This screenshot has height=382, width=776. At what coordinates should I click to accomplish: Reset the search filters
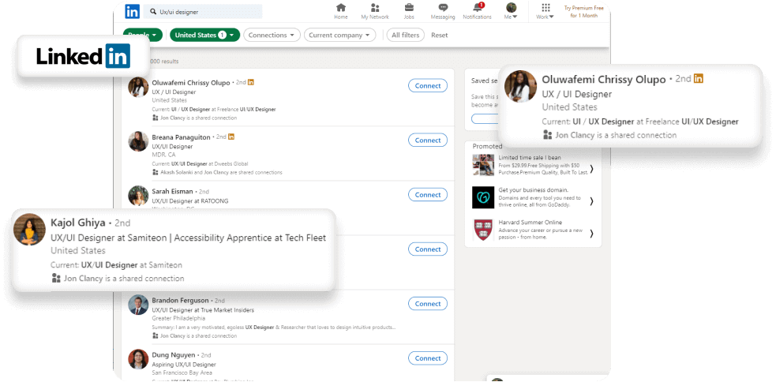[x=439, y=35]
